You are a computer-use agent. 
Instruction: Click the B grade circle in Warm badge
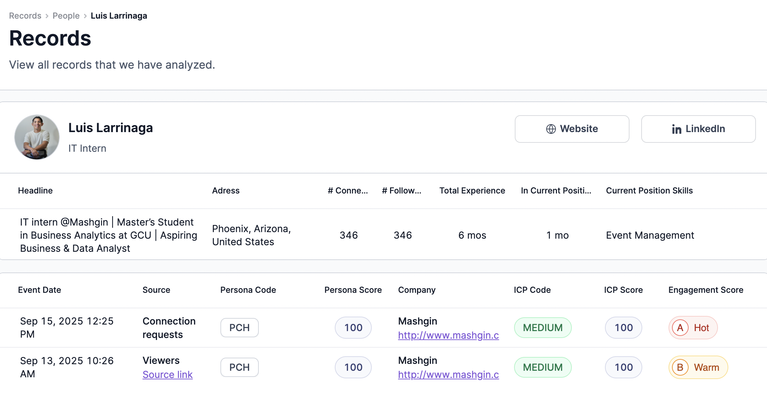[x=680, y=367]
